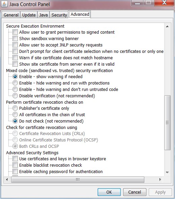Click the Cancel button
Image resolution: width=175 pixels, height=199 pixels.
135,192
